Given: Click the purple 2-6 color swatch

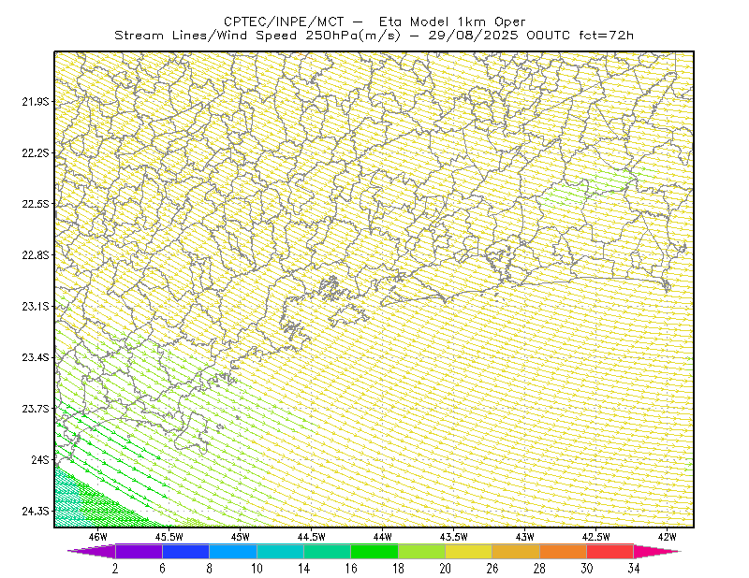Looking at the screenshot, I should (139, 551).
